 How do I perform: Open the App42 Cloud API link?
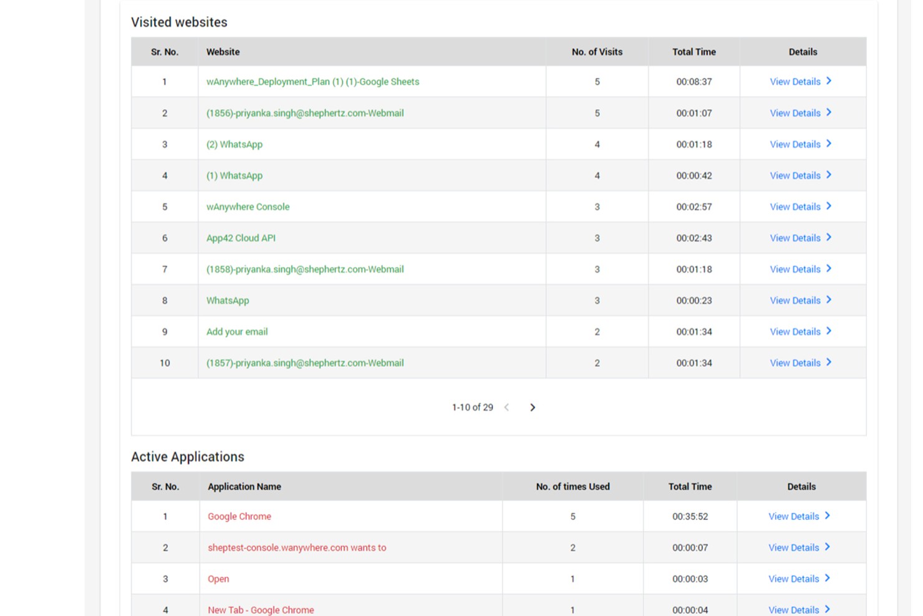pos(241,238)
